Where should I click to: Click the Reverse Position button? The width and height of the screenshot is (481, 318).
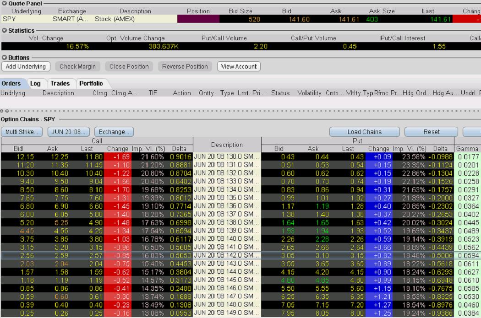click(185, 66)
